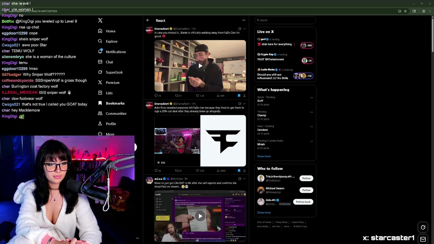The height and width of the screenshot is (244, 434).
Task: Click the install app icon in address bar
Action: 399,11
